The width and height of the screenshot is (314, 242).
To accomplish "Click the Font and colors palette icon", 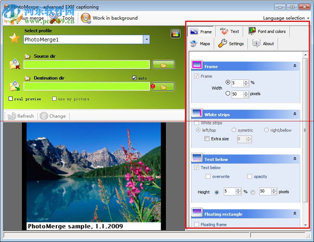I will (252, 31).
